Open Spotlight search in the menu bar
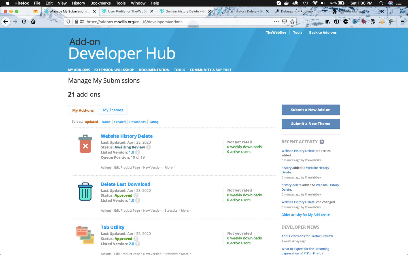This screenshot has width=408, height=255. [381, 3]
